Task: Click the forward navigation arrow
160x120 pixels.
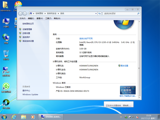Action: 25,13
